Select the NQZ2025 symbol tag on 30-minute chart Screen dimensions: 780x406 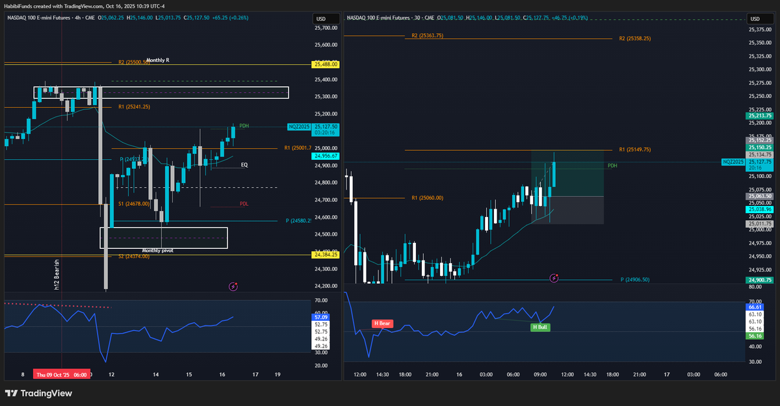point(733,162)
